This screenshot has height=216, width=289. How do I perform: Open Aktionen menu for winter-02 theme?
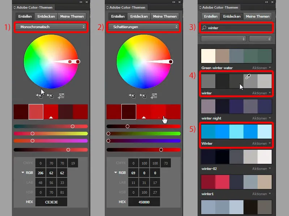262,168
